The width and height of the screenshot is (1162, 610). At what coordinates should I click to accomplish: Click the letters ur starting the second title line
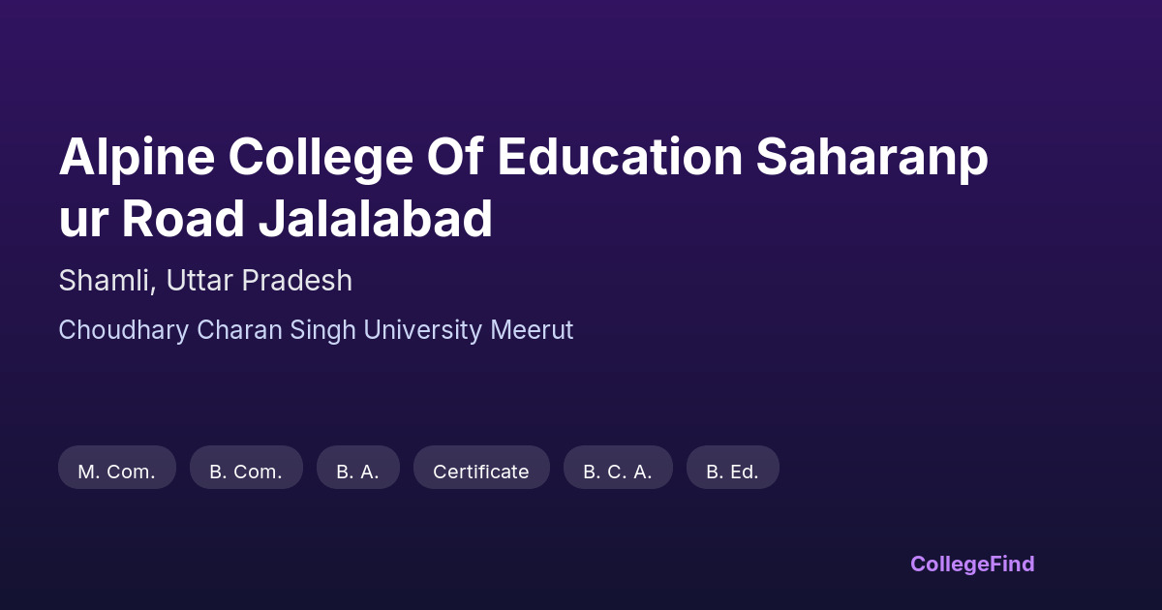(x=83, y=219)
